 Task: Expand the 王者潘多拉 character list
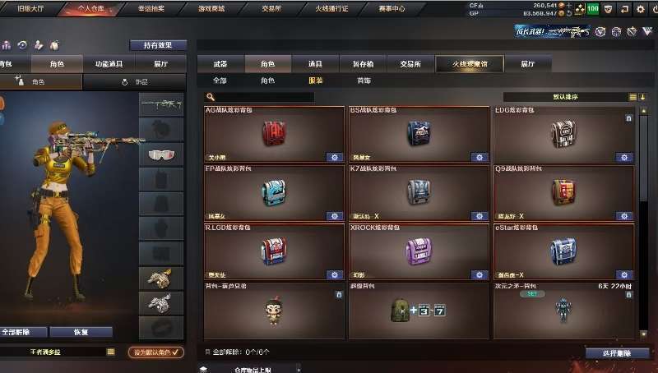(x=111, y=352)
